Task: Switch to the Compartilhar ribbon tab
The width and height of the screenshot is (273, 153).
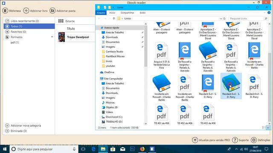Action: [x=127, y=13]
